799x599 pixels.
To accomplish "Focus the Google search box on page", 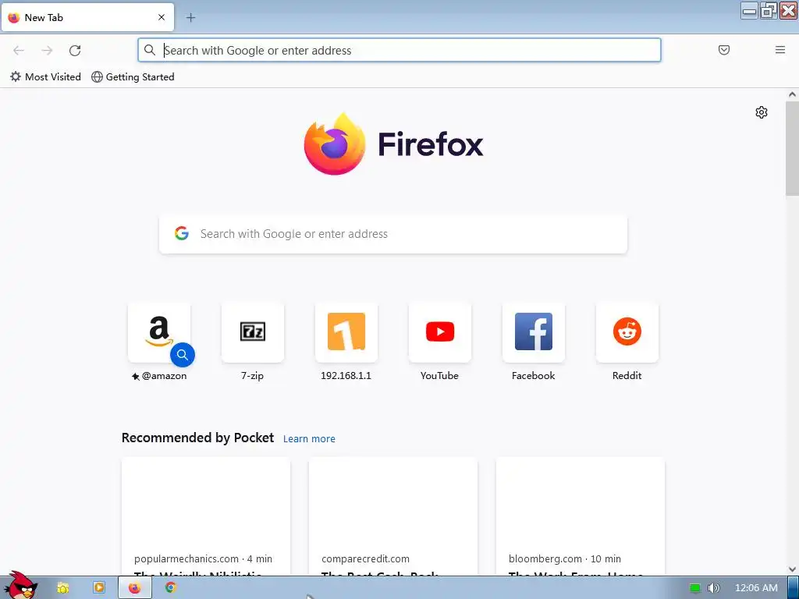I will [393, 234].
